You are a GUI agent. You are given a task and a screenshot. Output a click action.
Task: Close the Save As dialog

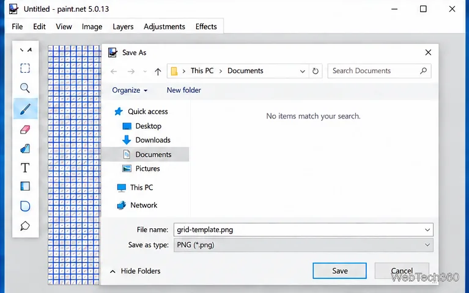(428, 52)
